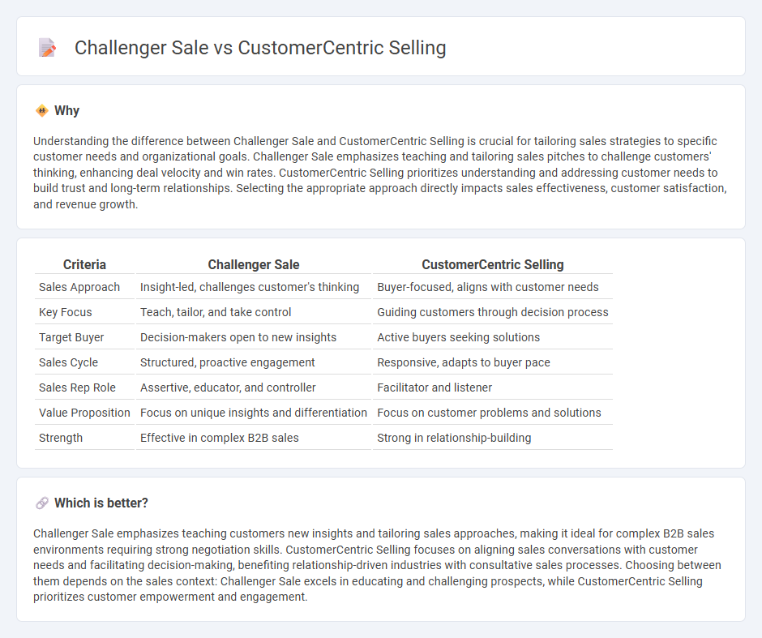This screenshot has width=762, height=638.
Task: Click cell Teach, tailor, and take control
Action: 254,312
